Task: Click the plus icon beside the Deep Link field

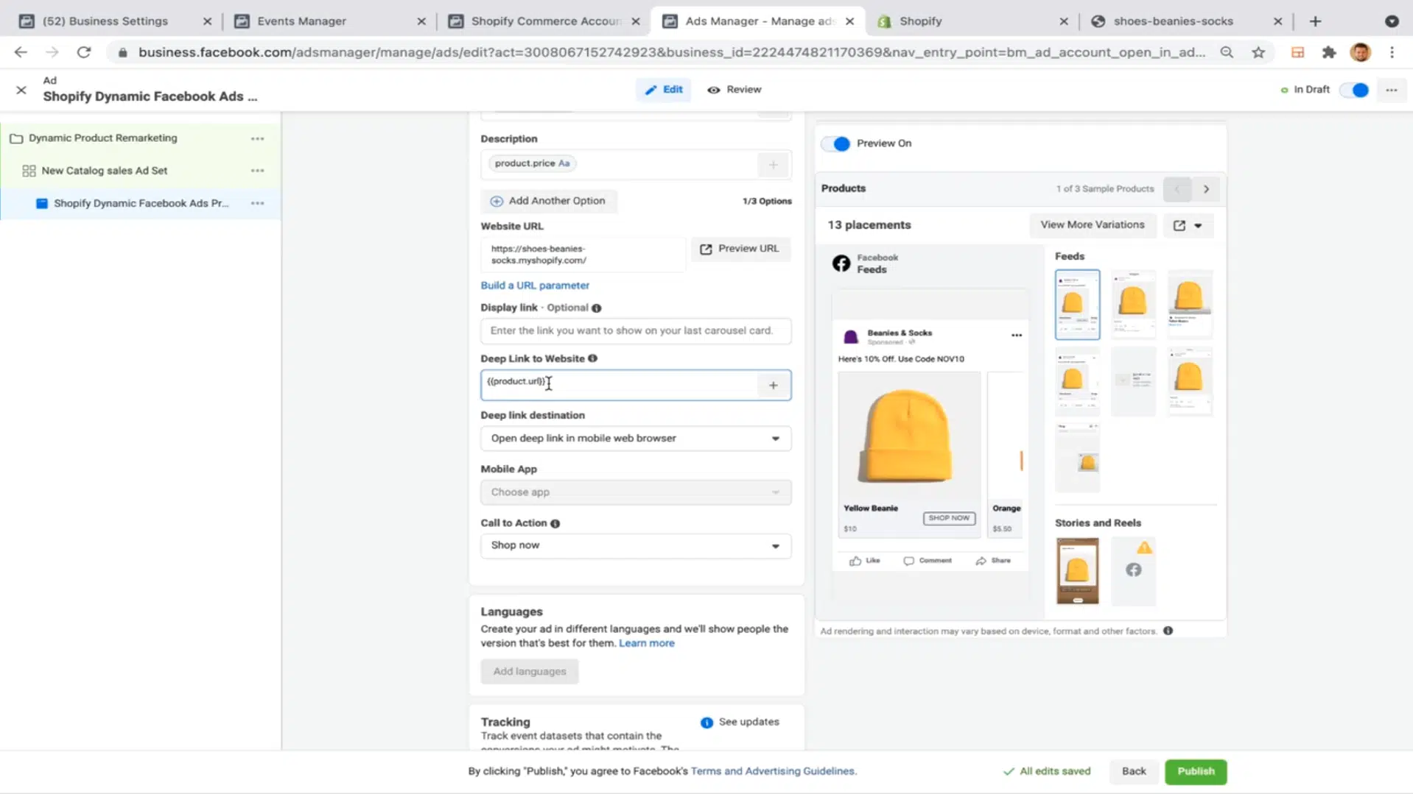Action: click(x=773, y=385)
